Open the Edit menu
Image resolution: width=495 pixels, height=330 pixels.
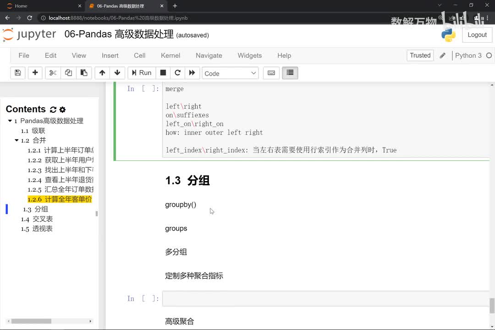[x=50, y=55]
